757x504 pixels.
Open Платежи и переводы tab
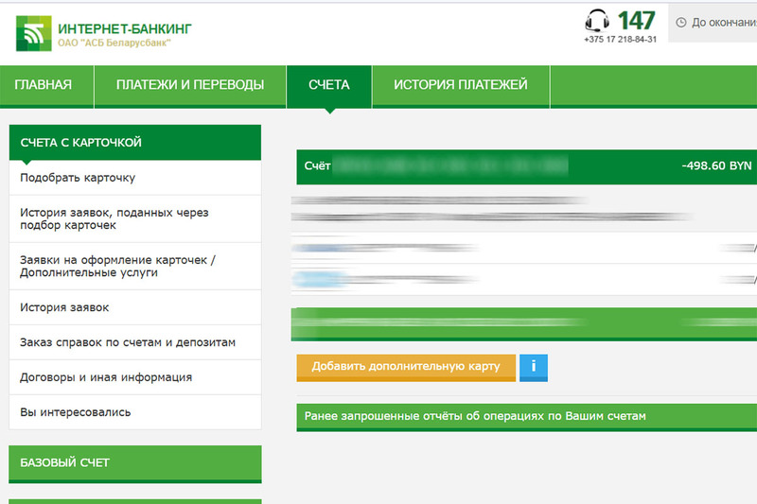coord(189,85)
